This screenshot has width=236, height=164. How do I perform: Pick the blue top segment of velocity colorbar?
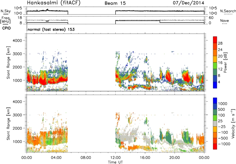point(215,101)
